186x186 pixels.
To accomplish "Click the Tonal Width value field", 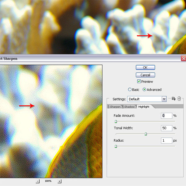I will [x=166, y=128].
